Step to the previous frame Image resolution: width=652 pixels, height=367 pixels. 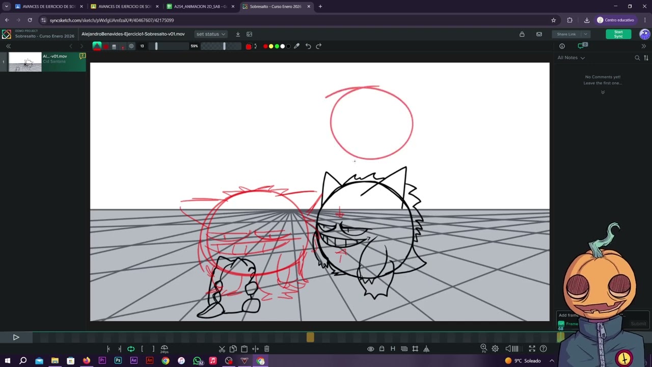[x=108, y=349]
